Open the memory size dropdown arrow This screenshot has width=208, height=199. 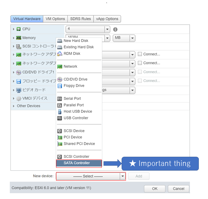(x=107, y=38)
